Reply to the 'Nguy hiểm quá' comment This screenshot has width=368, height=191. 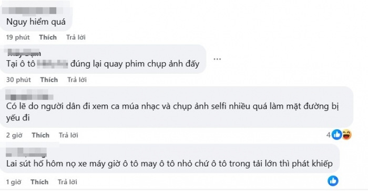(76, 37)
